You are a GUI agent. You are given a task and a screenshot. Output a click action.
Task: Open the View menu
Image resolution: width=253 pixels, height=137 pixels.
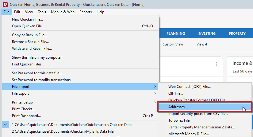pos(29,12)
